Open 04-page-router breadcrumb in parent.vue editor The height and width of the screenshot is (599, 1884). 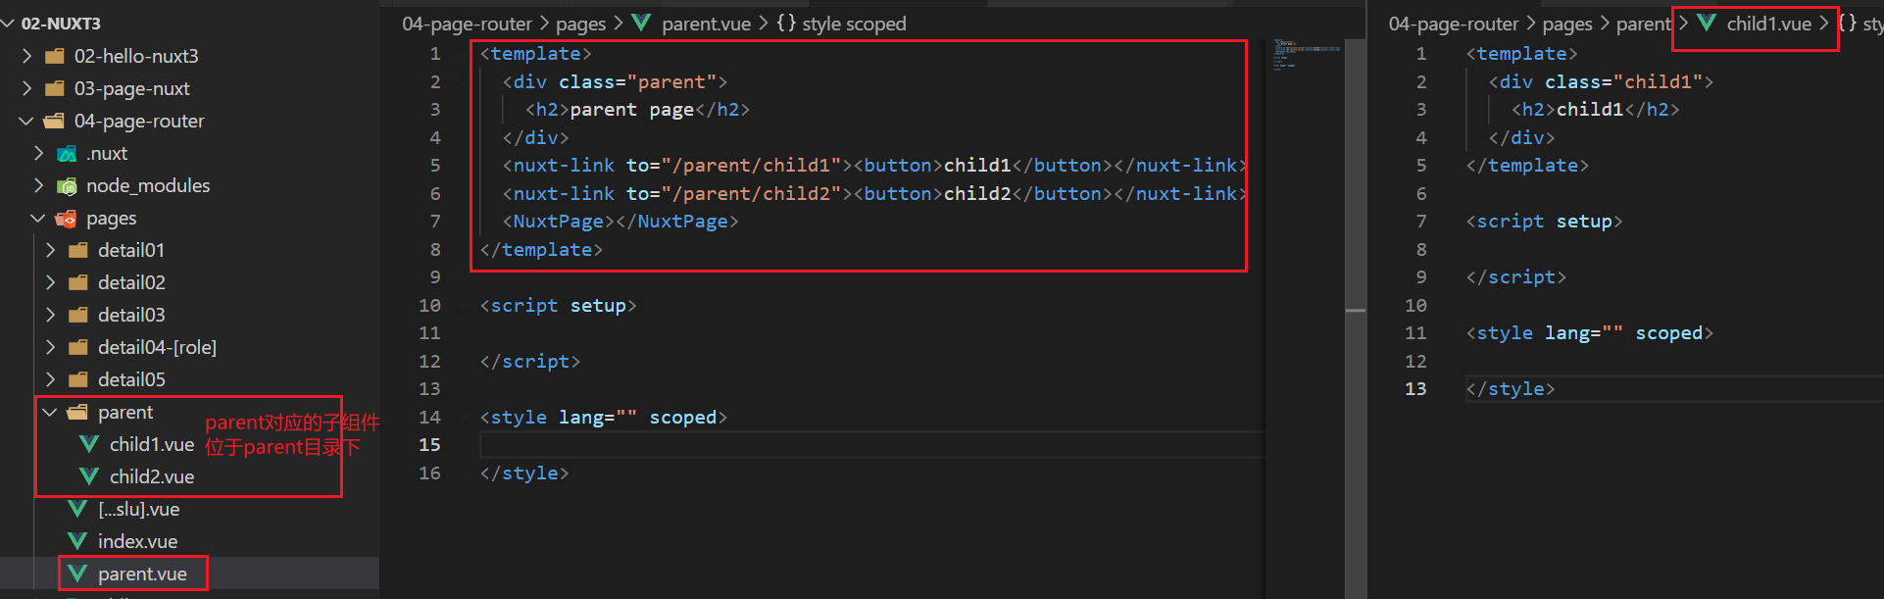pos(467,24)
